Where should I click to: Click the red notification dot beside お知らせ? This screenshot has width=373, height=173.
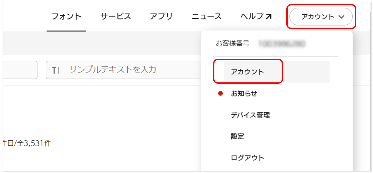(x=220, y=94)
